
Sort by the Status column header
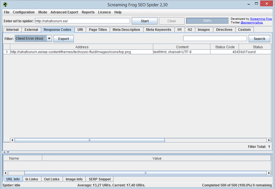click(x=255, y=47)
